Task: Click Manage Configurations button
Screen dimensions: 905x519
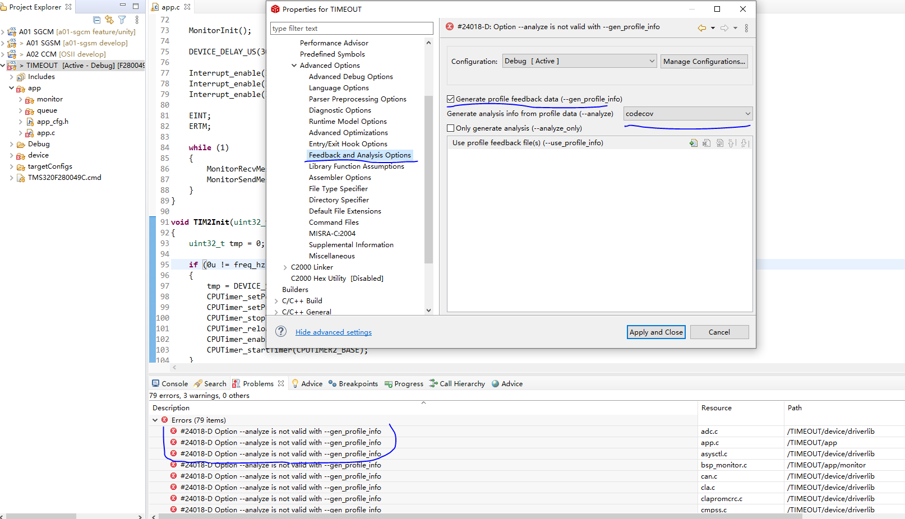Action: [704, 61]
